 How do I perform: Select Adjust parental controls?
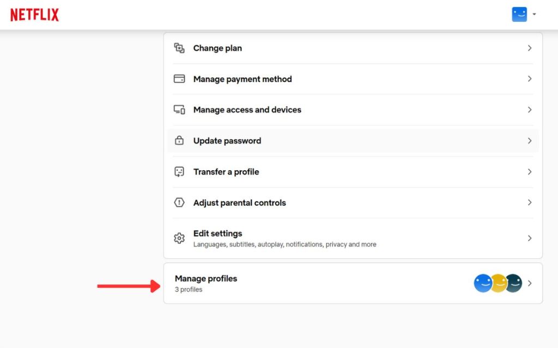(239, 203)
